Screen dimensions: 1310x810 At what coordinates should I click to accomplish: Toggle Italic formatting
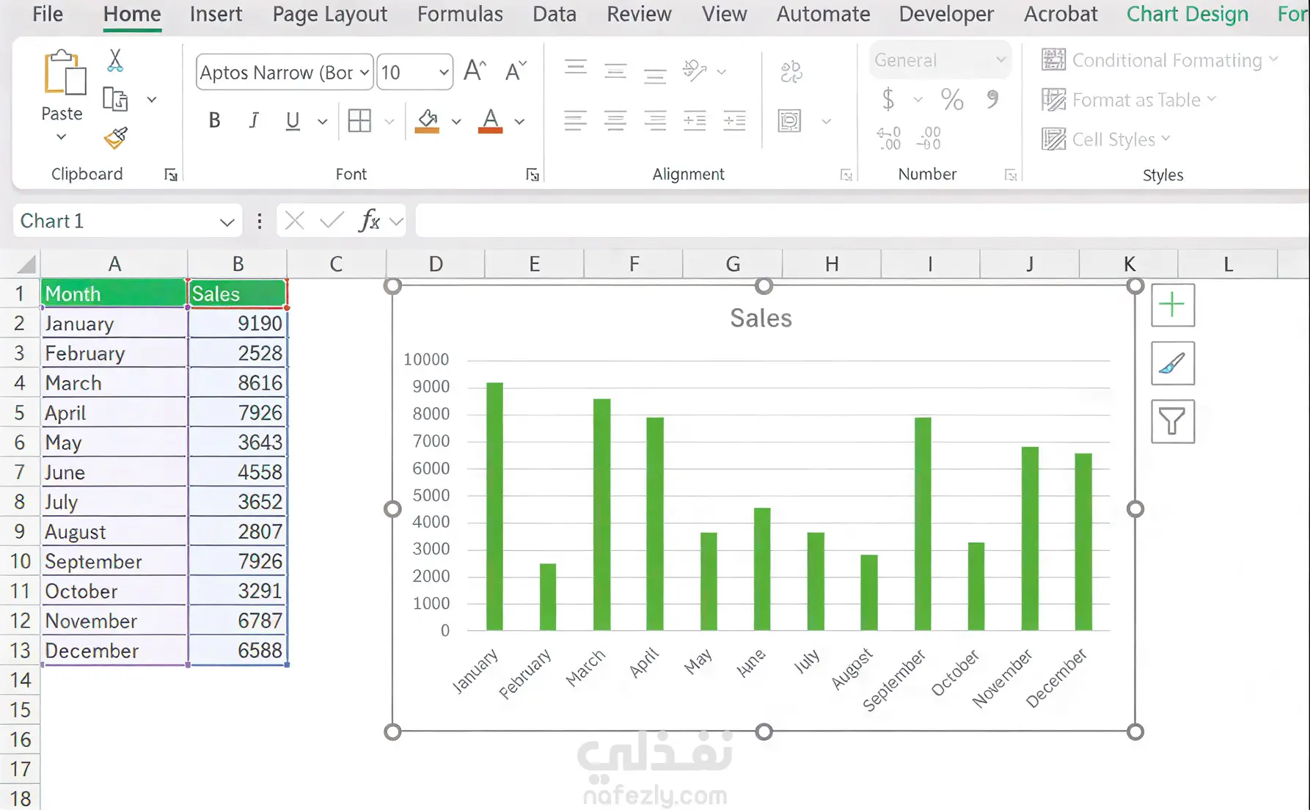pyautogui.click(x=254, y=120)
